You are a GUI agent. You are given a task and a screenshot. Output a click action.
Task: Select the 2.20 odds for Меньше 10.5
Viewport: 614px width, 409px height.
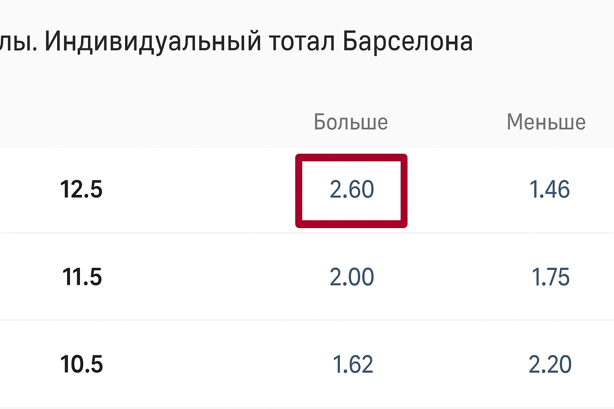click(x=550, y=365)
